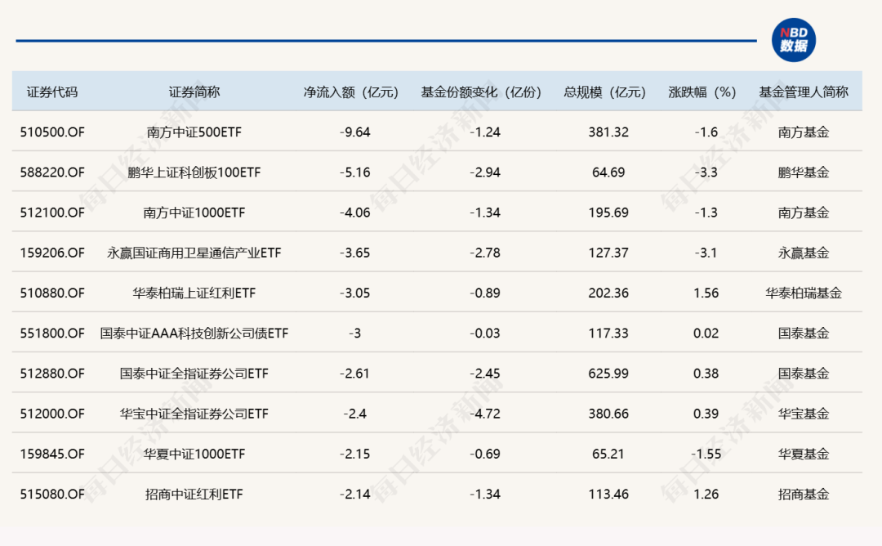Select fund name 华夏中证1000ETF
The width and height of the screenshot is (882, 546).
[194, 454]
